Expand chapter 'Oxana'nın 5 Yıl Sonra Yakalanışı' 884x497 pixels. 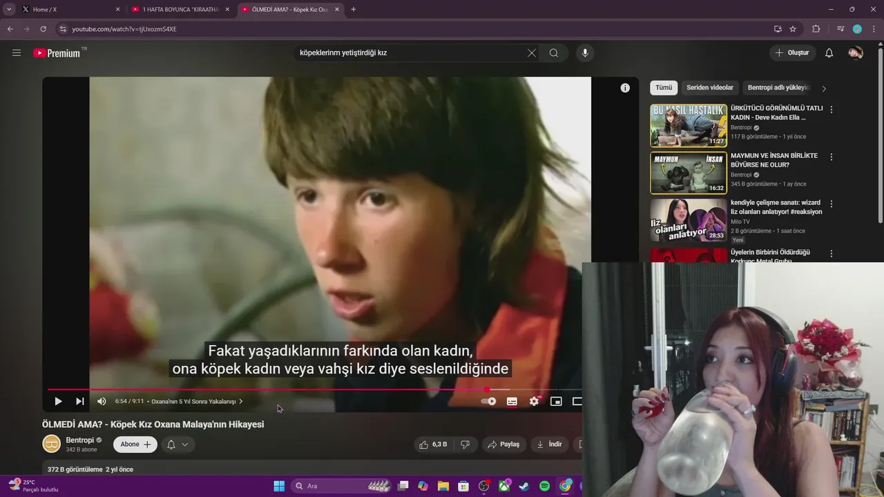point(197,401)
